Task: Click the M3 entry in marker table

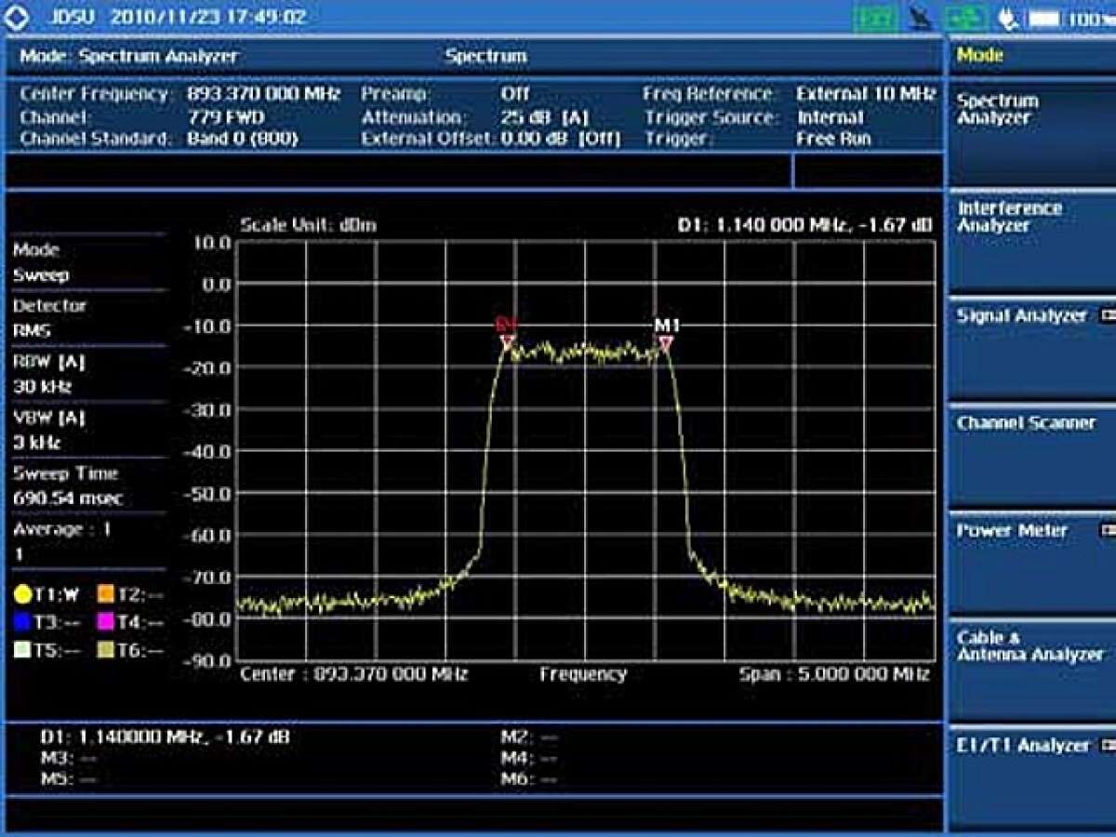Action: pos(68,758)
